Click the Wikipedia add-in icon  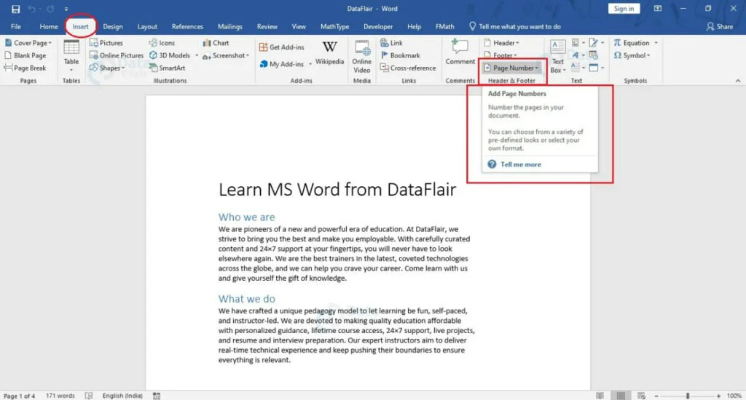coord(329,52)
